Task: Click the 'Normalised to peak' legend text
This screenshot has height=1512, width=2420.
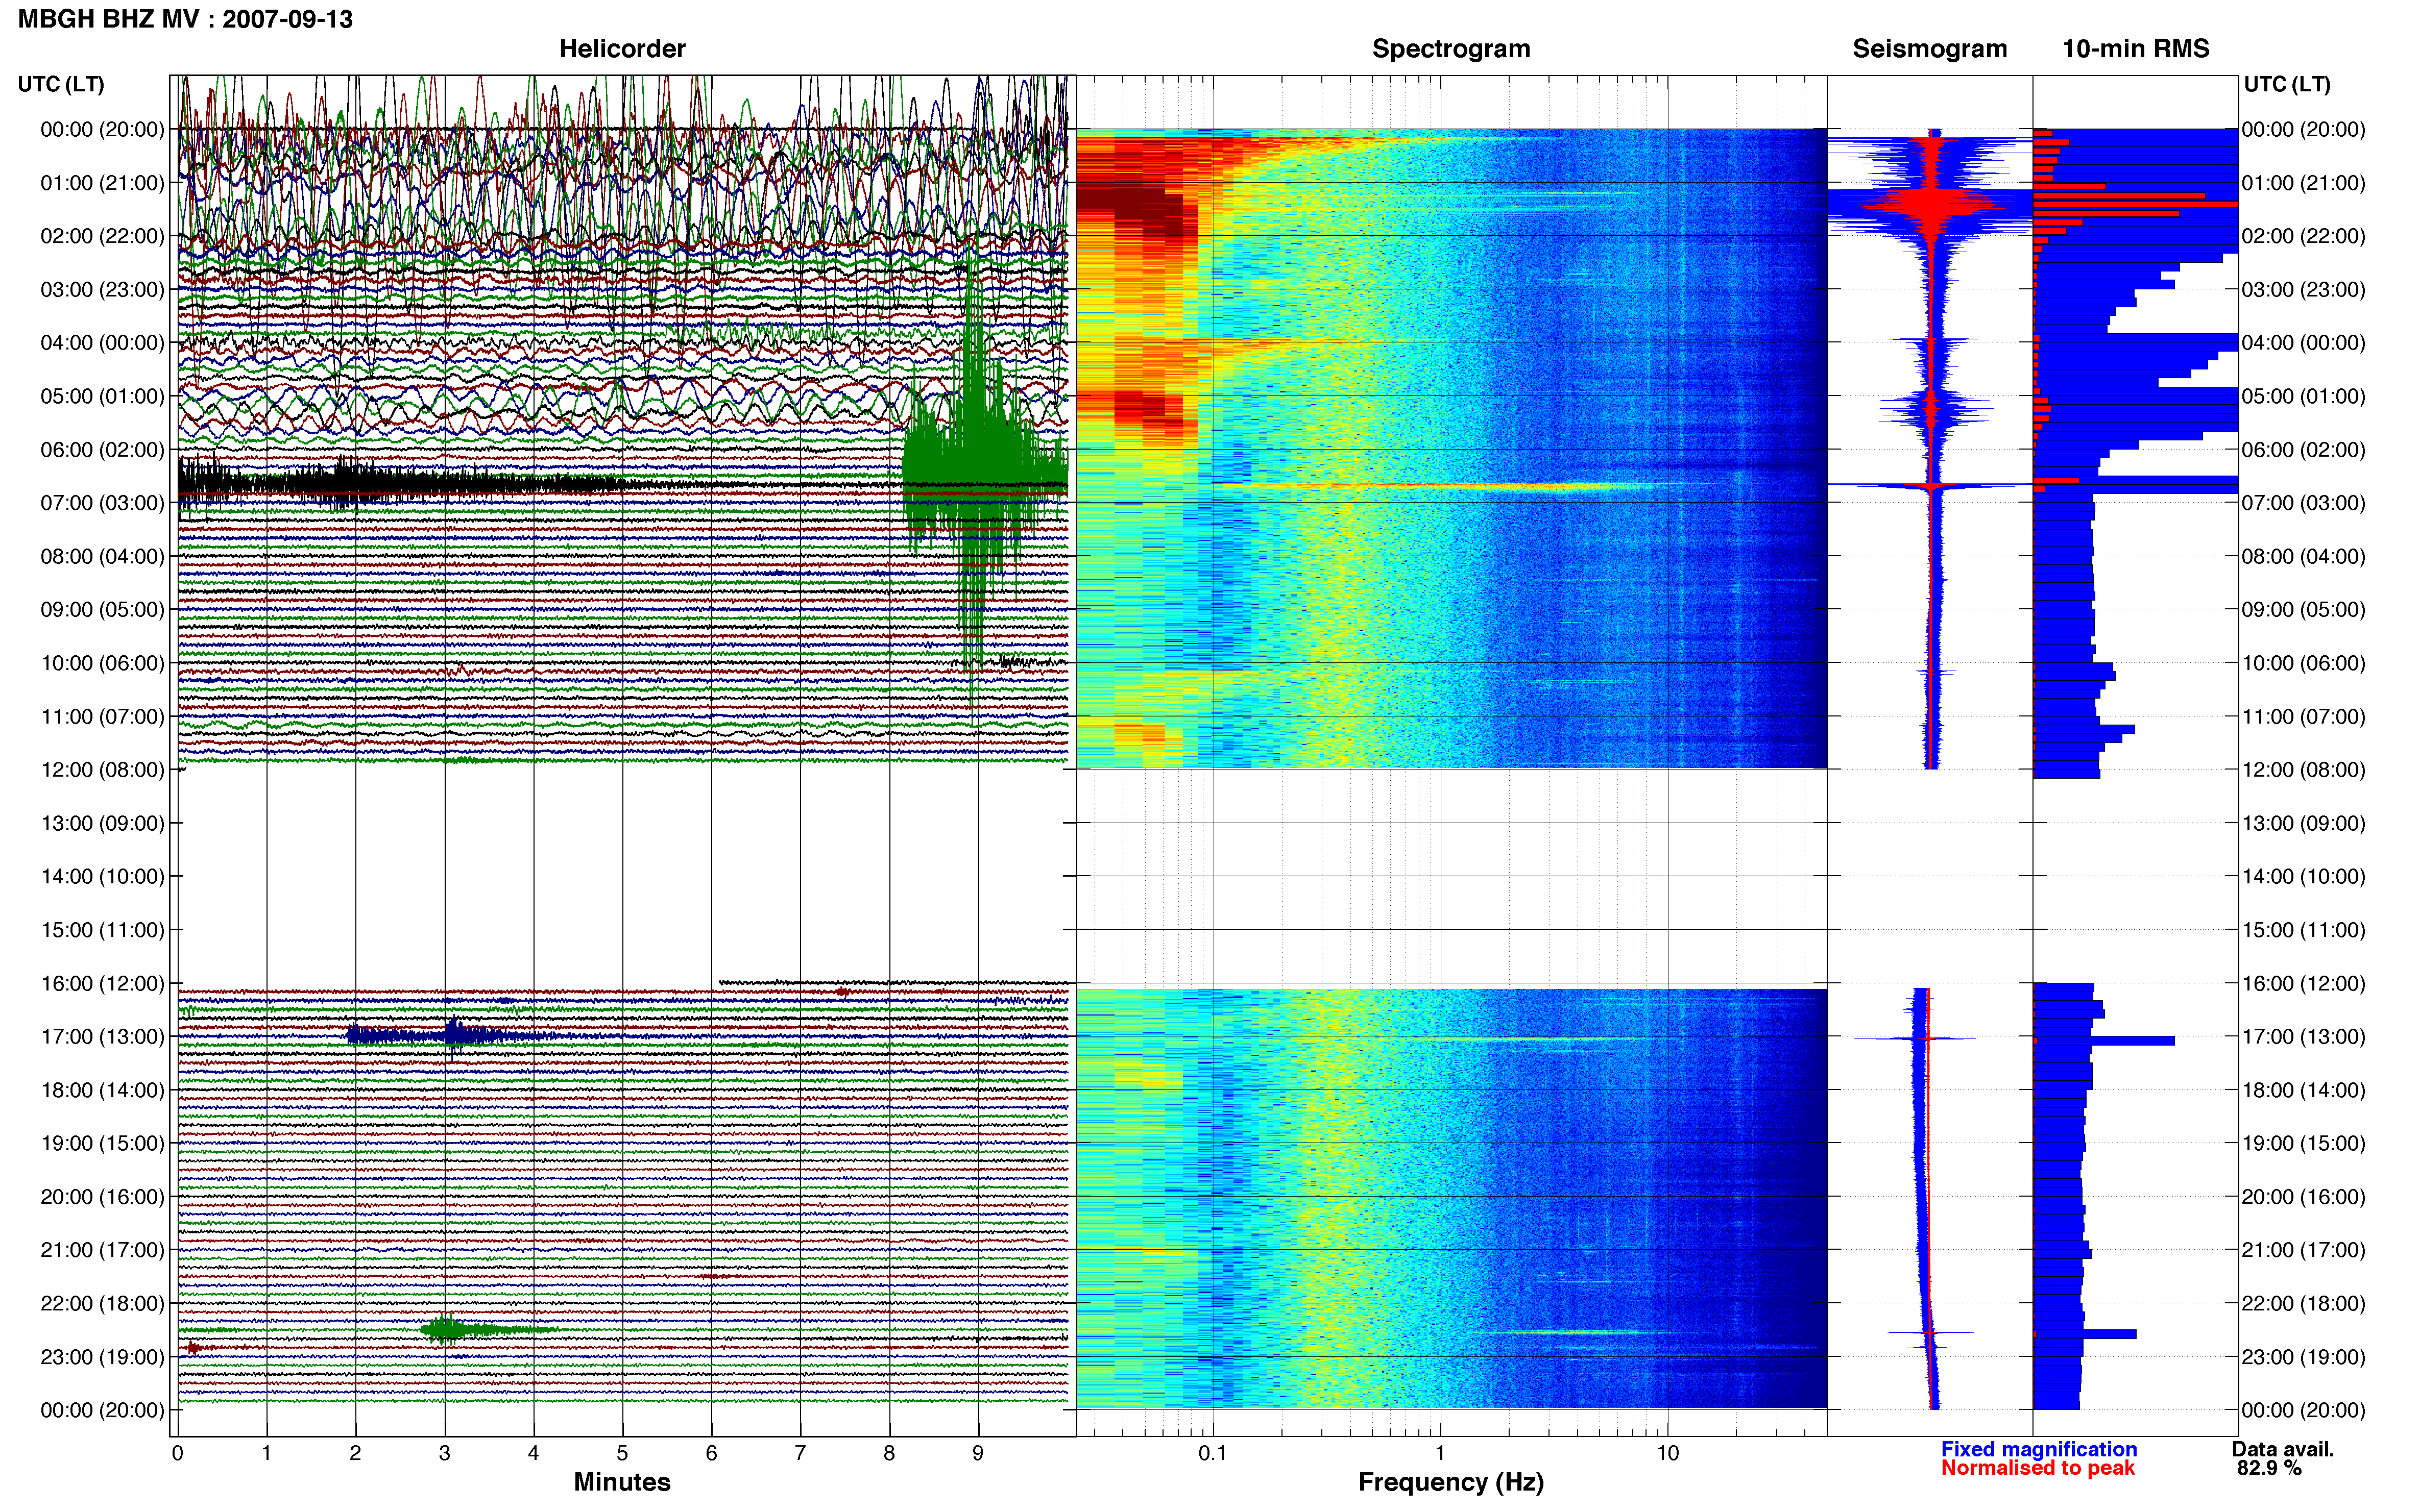Action: coord(2038,1468)
